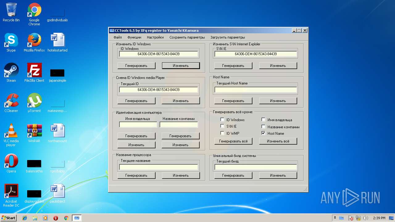Image resolution: width=395 pixels, height=222 pixels.
Task: Click the Сохранить параметры menu item
Action: coord(187,37)
